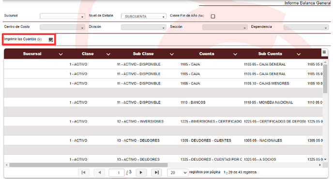
Task: Sort by Sub Clase column header
Action: (x=143, y=54)
